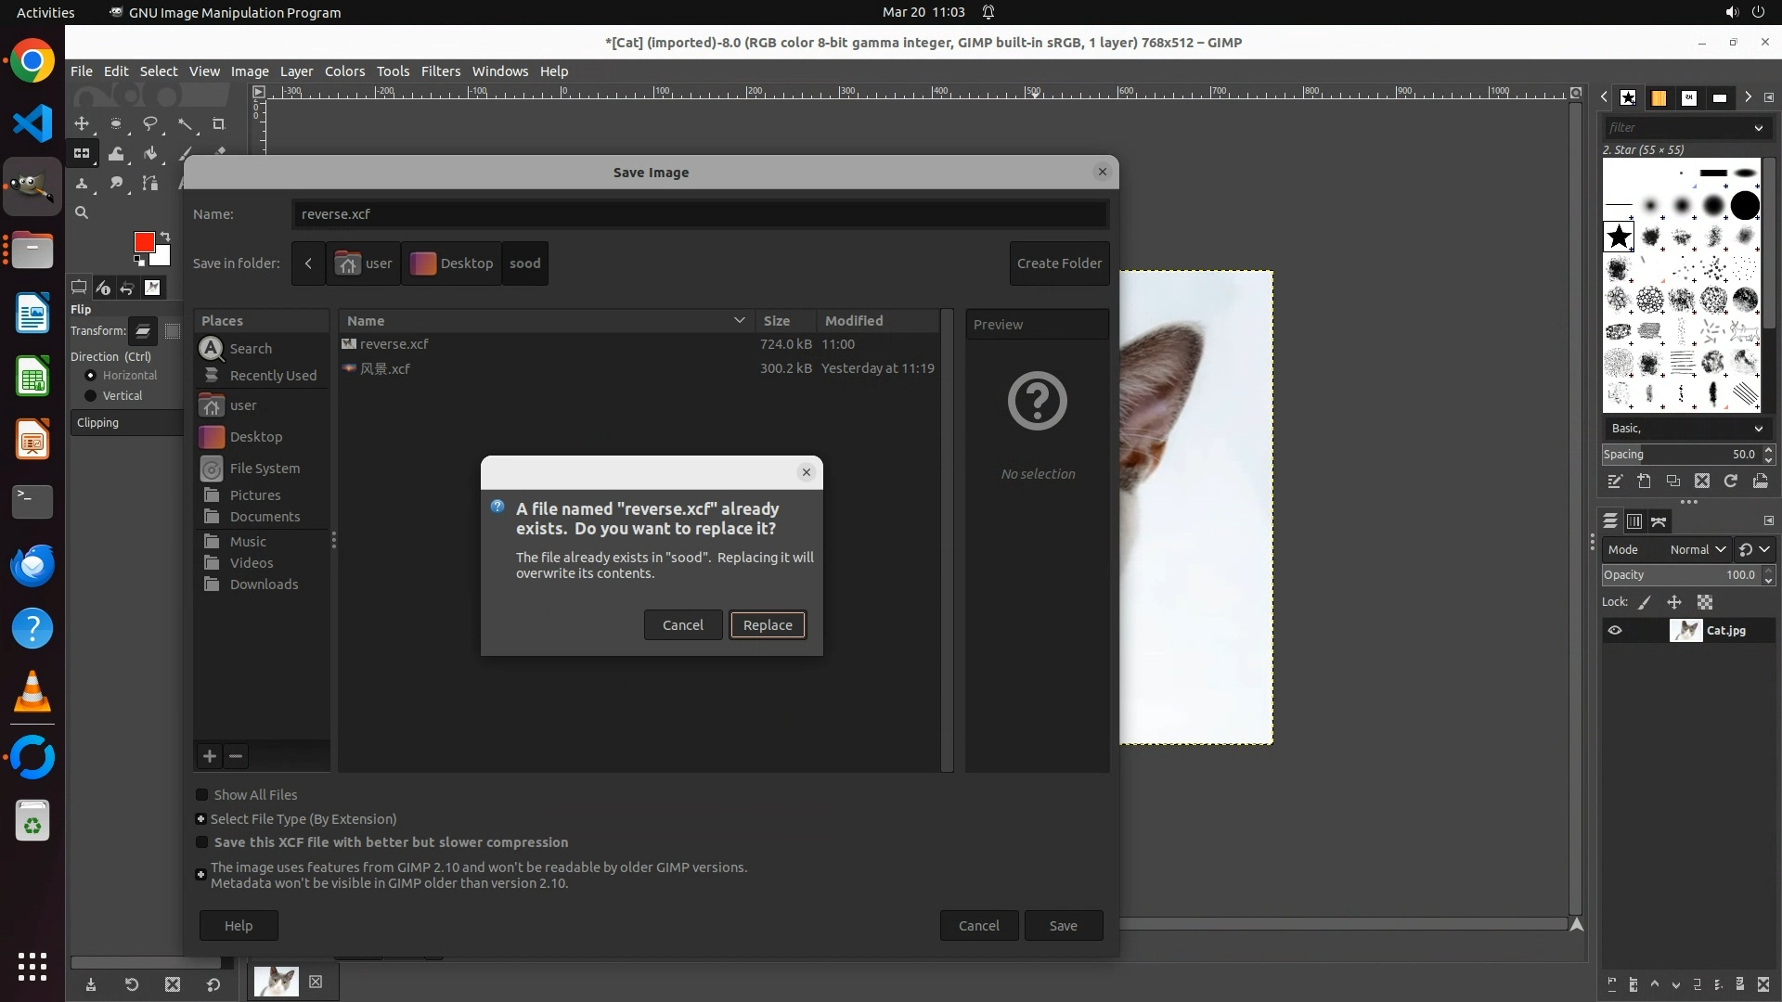Toggle visibility eye of Cat.jpg layer

tap(1615, 631)
